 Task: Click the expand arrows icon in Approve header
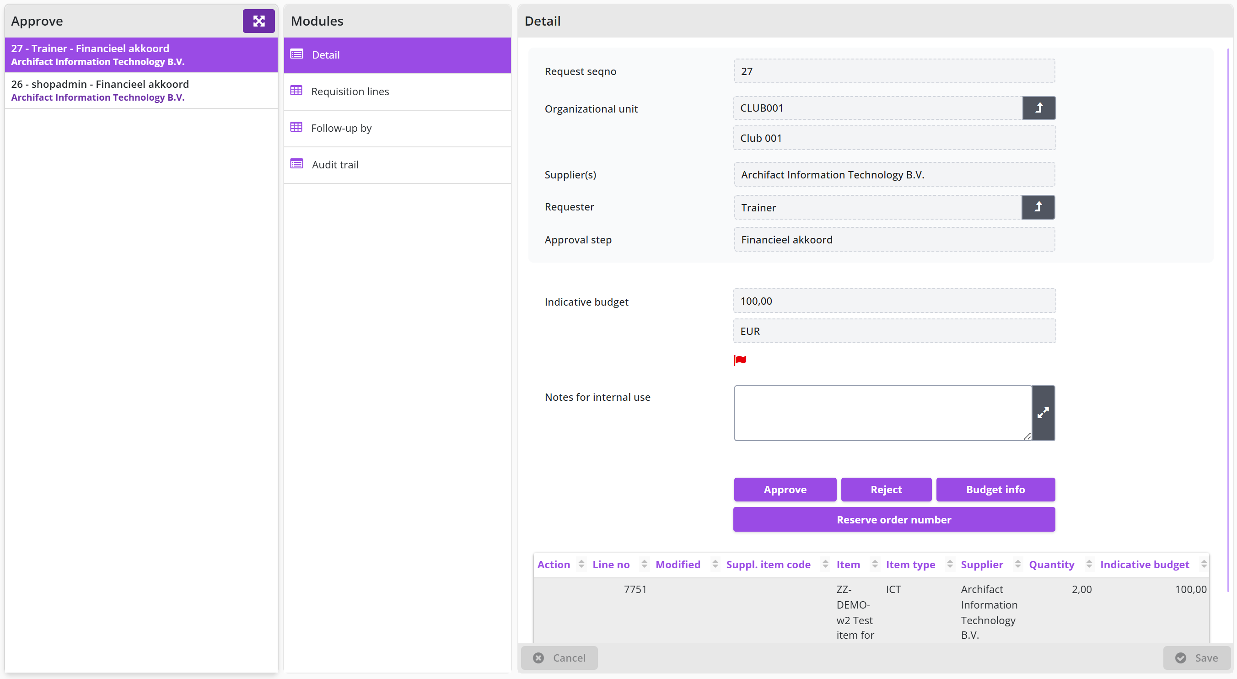(x=258, y=21)
